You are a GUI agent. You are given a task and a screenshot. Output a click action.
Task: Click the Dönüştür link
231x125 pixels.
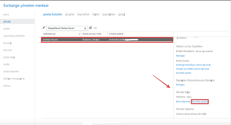click(x=180, y=85)
